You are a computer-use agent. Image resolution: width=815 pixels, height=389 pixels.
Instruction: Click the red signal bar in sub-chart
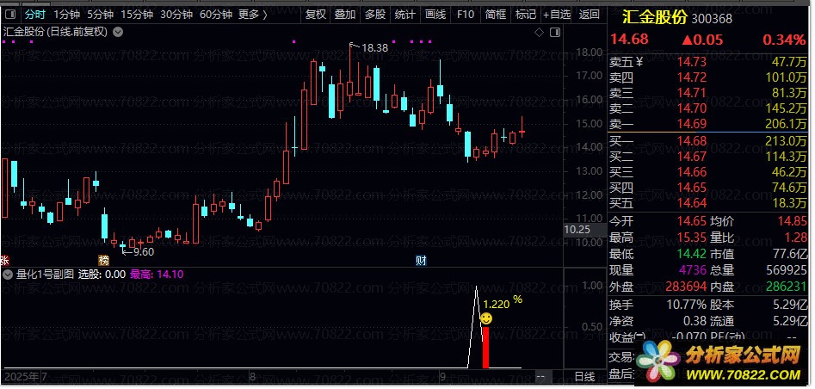click(485, 348)
